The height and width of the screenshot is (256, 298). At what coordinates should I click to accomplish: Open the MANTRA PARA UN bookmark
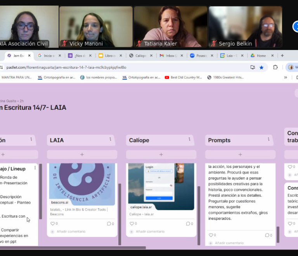[x=17, y=78]
